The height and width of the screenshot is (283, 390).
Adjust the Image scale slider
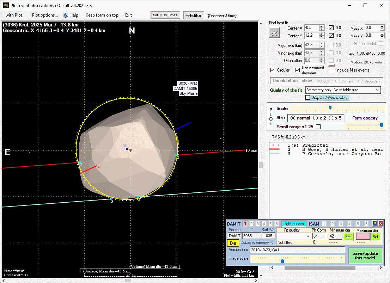click(x=282, y=261)
